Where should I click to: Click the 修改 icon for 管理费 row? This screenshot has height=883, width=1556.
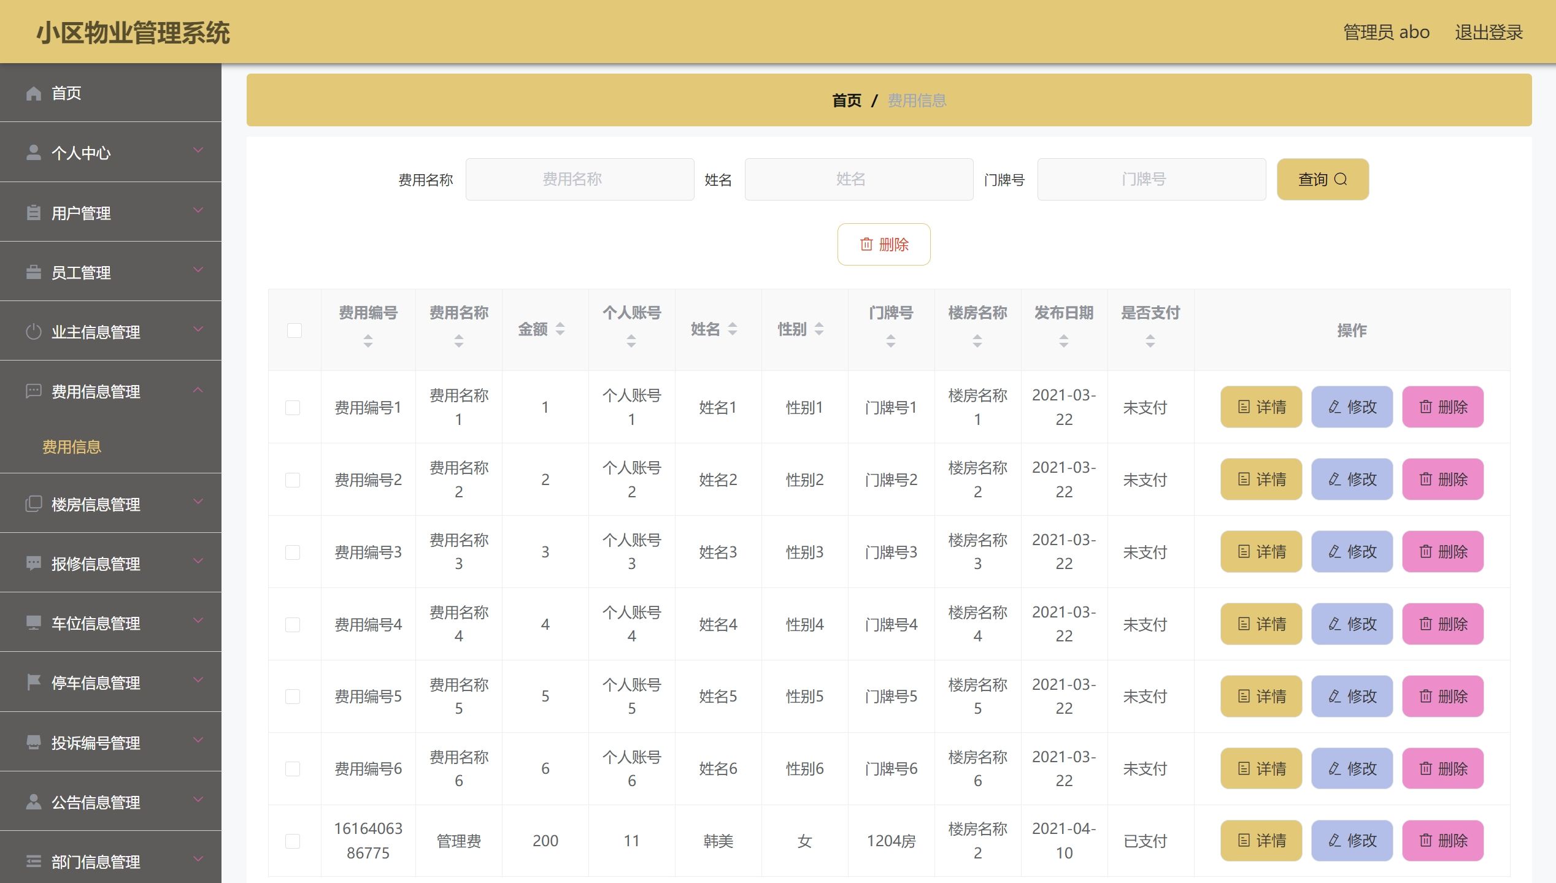point(1353,840)
